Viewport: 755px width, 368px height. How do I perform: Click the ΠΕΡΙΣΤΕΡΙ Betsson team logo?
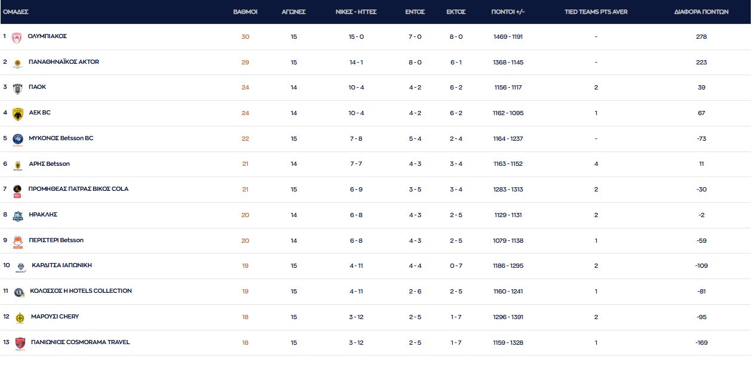coord(17,242)
